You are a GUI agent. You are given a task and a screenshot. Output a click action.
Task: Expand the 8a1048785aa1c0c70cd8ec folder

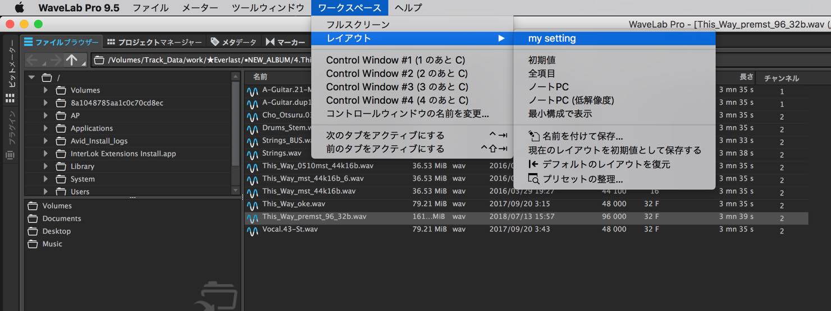click(45, 103)
